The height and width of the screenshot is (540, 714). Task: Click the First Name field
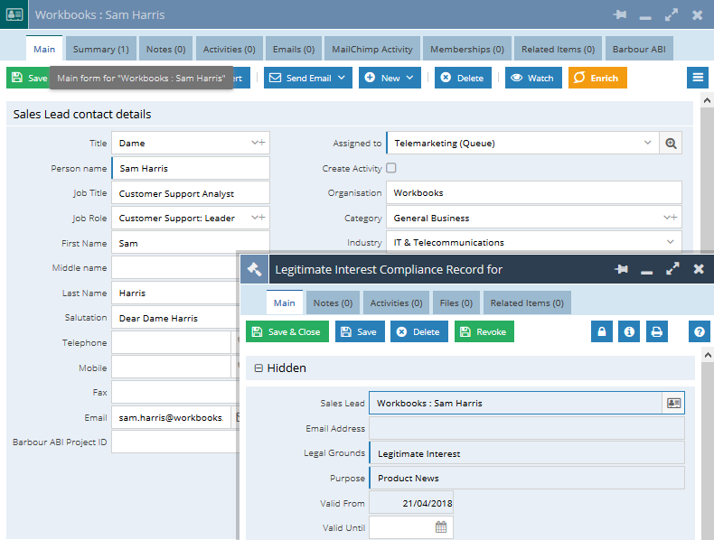click(x=191, y=243)
